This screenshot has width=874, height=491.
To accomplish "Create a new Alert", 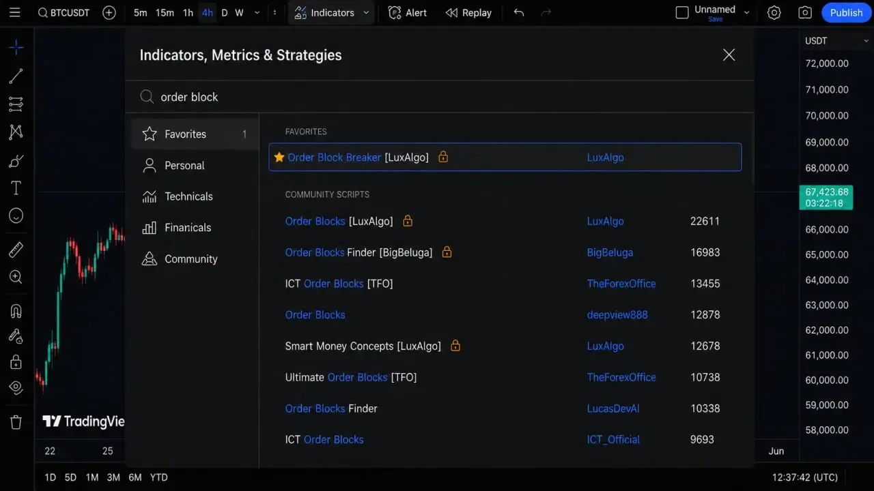I will pos(408,13).
